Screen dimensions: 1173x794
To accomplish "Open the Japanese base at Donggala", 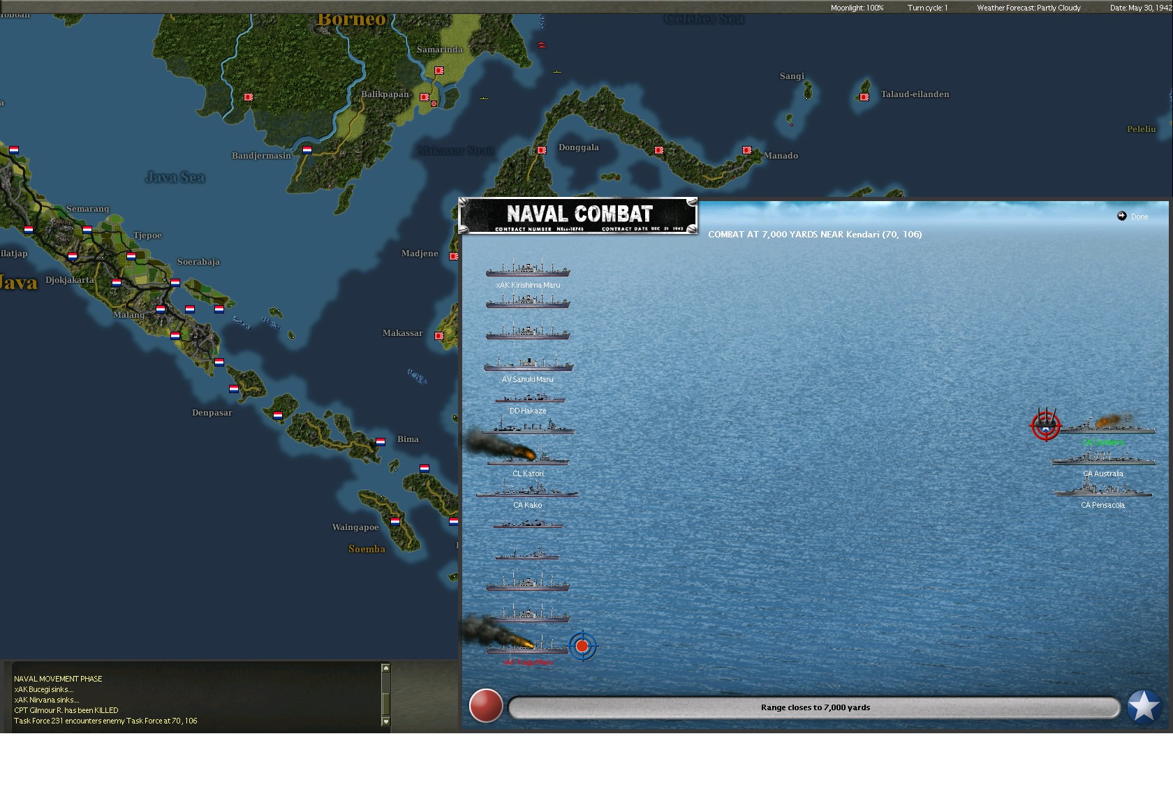I will pos(541,150).
